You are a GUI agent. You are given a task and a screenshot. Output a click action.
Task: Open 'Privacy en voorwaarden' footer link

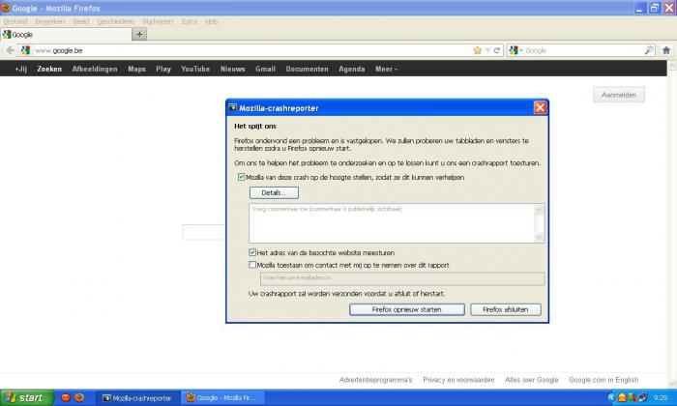[458, 380]
